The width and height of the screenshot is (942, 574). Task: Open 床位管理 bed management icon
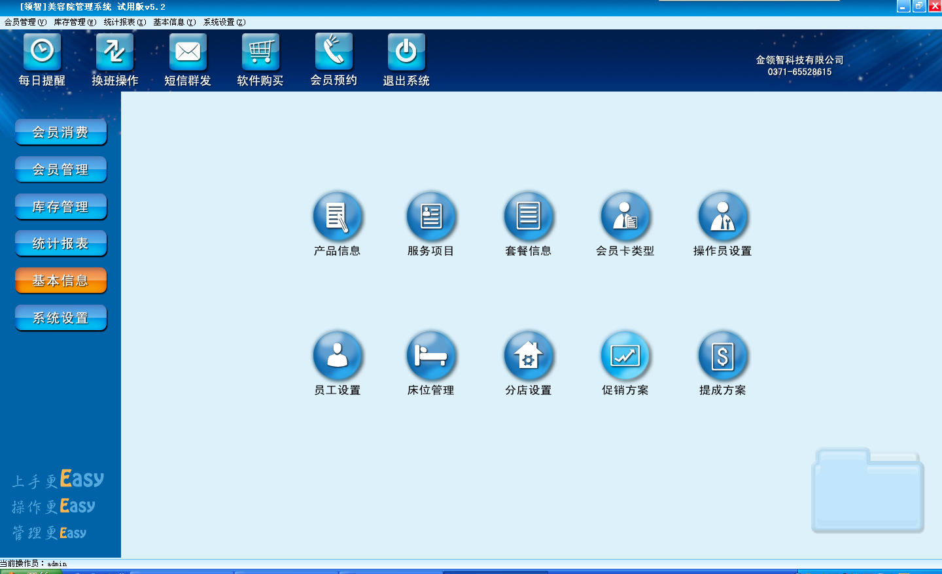pyautogui.click(x=431, y=356)
